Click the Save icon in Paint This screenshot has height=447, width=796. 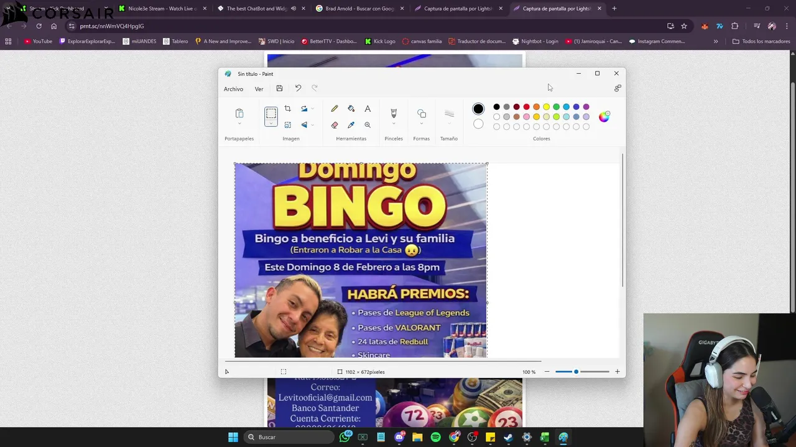279,88
